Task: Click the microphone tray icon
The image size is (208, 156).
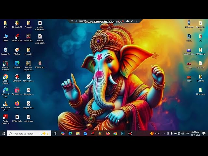Action: coord(172,134)
